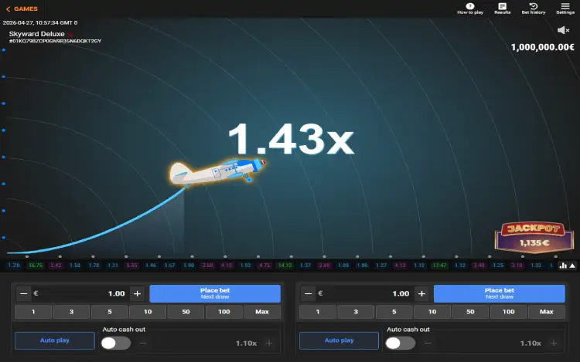Raise left auto cash out multiplier with plus

(269, 343)
